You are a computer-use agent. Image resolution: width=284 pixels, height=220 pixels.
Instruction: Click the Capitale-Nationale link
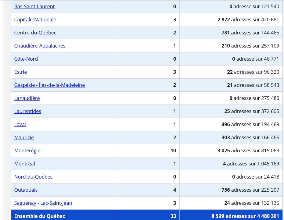pos(35,20)
